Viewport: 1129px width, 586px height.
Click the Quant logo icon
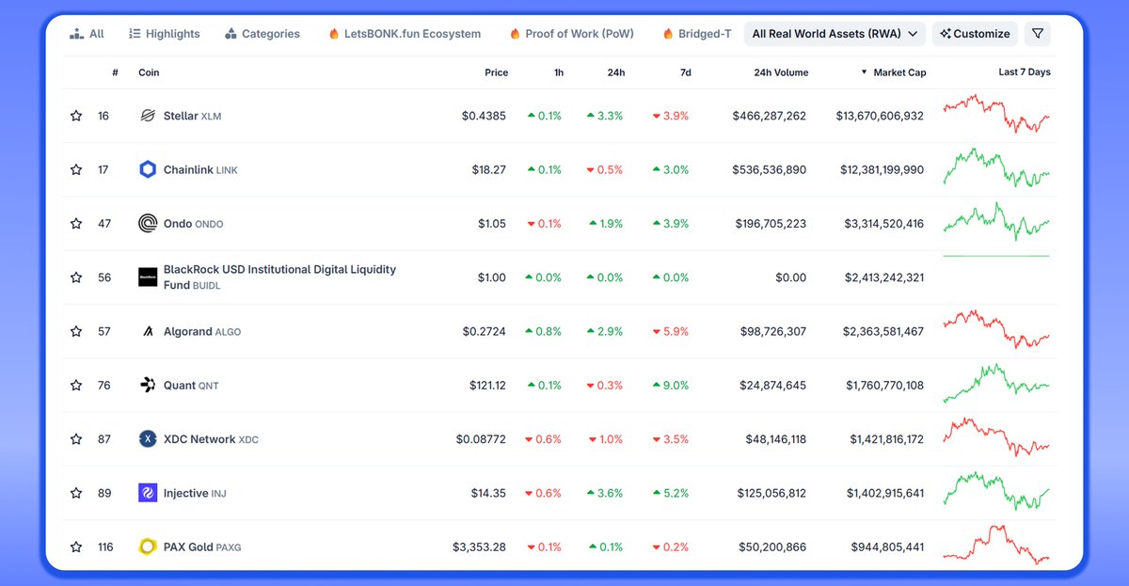[148, 385]
